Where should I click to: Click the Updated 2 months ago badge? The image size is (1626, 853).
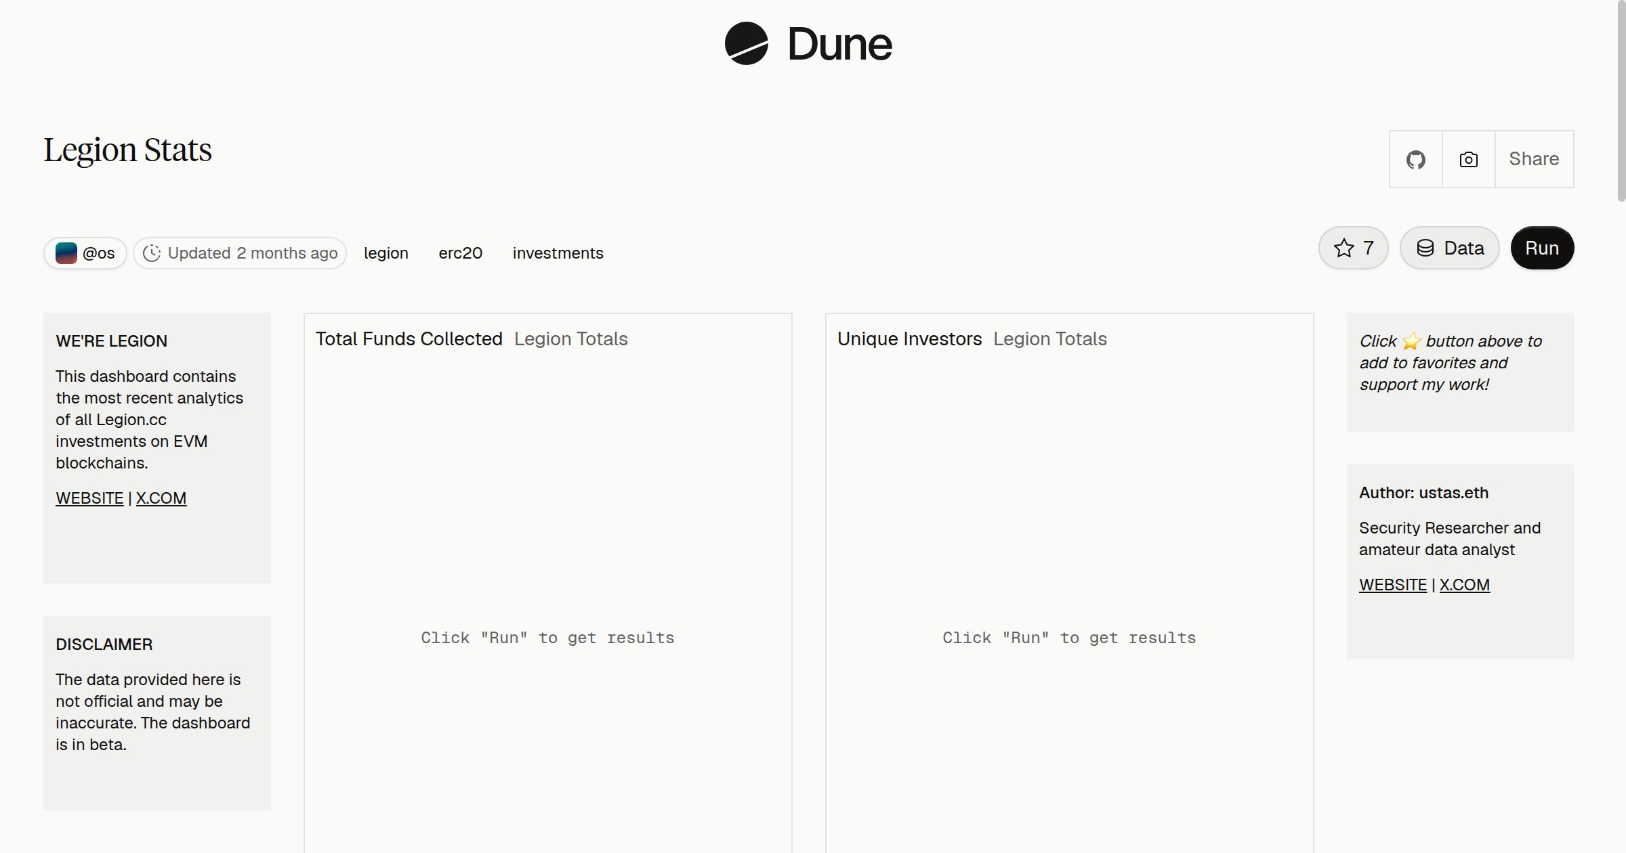point(240,253)
